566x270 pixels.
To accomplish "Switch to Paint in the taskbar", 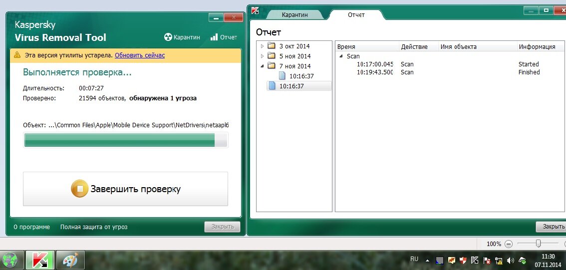I will (70, 260).
